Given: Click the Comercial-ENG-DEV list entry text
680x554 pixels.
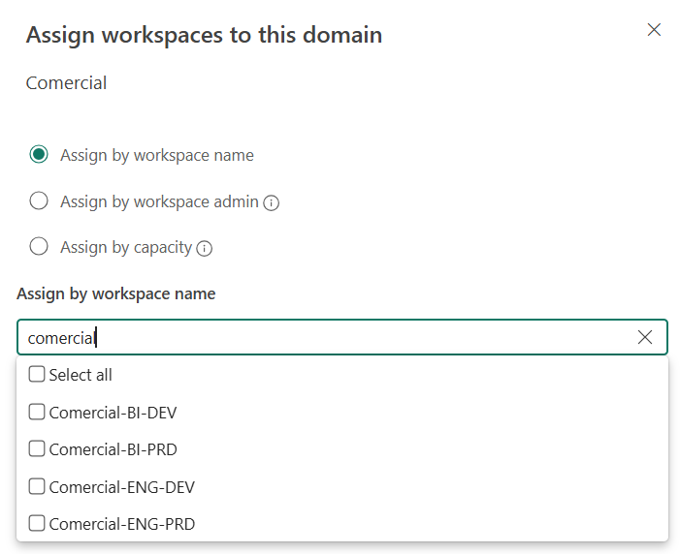Looking at the screenshot, I should [x=121, y=487].
